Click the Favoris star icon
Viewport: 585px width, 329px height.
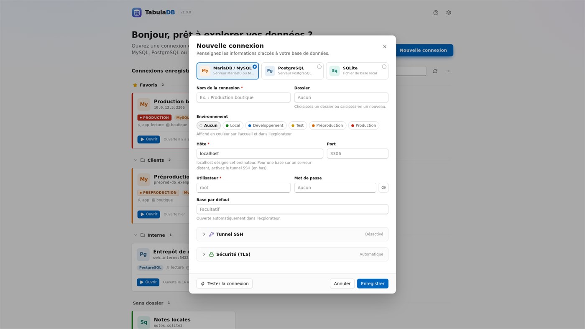click(x=135, y=85)
